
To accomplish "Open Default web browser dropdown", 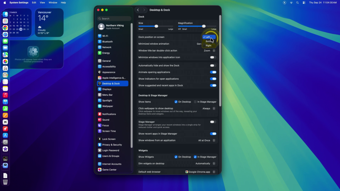I will coord(200,172).
